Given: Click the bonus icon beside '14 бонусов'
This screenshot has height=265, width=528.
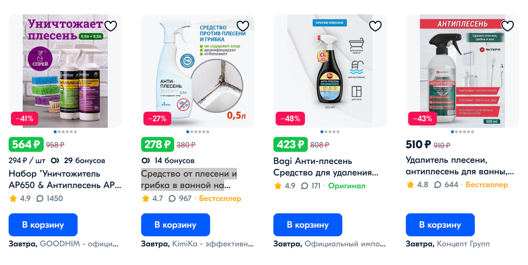Looking at the screenshot, I should point(146,161).
